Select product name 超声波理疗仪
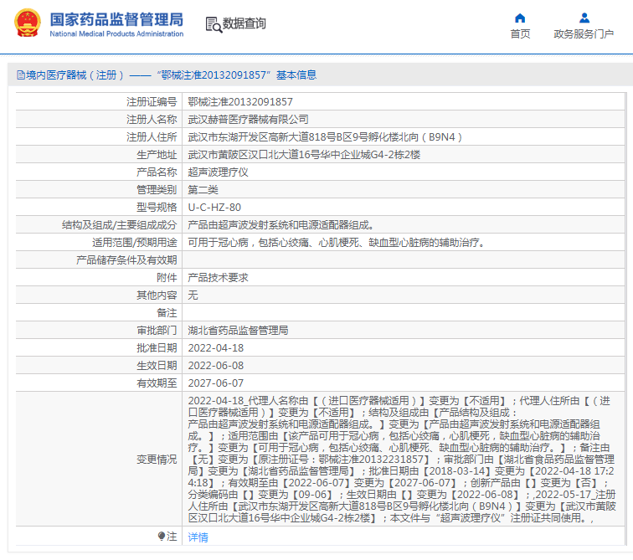This screenshot has height=560, width=633. point(218,172)
